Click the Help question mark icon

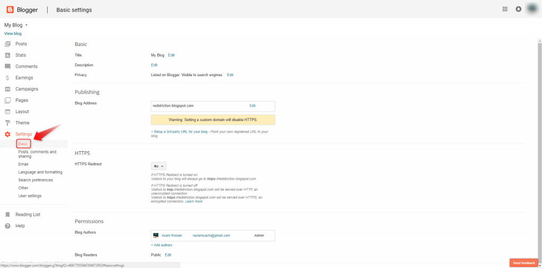click(x=7, y=226)
